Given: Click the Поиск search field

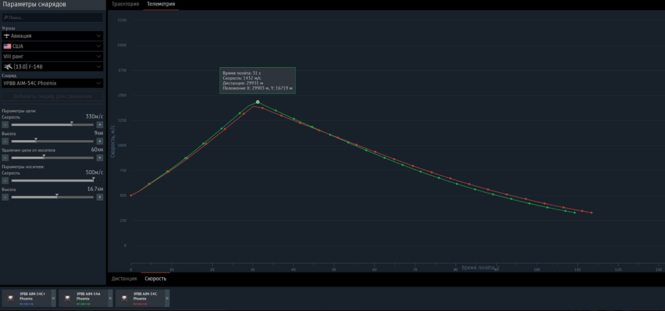Looking at the screenshot, I should tap(53, 18).
